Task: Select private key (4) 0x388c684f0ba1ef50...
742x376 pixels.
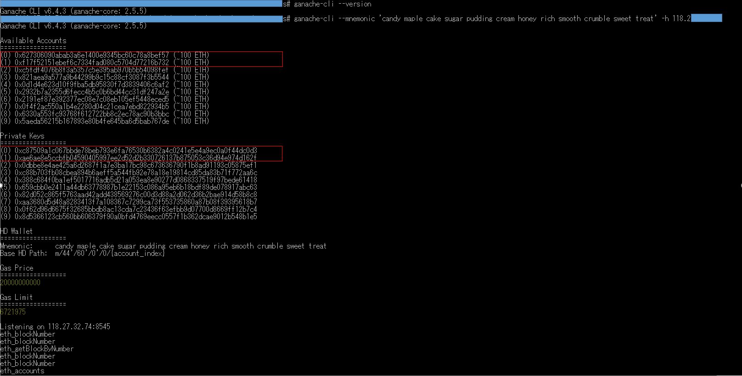Action: click(x=136, y=180)
